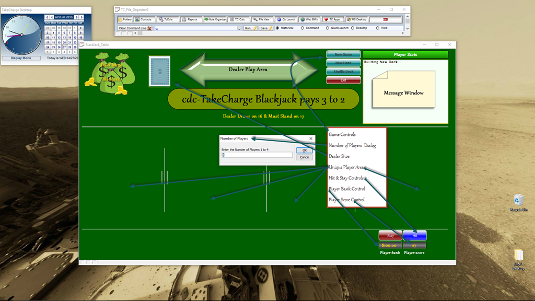535x301 pixels.
Task: Open Recycle Bin on the desktop
Action: pyautogui.click(x=518, y=201)
